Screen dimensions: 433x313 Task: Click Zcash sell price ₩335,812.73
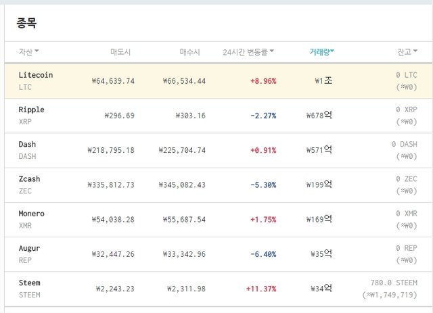[x=111, y=185]
